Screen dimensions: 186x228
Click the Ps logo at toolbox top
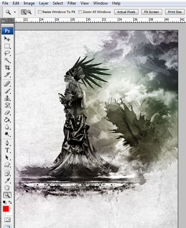pos(7,31)
